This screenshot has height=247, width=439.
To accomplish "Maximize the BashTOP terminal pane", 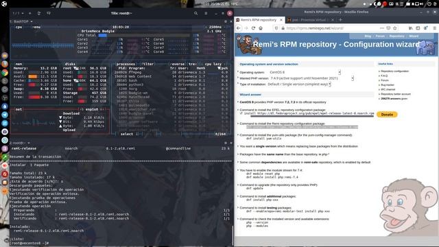I will pyautogui.click(x=226, y=21).
